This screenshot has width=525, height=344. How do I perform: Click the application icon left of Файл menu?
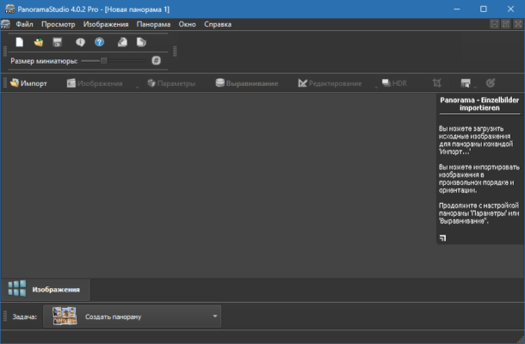point(5,24)
